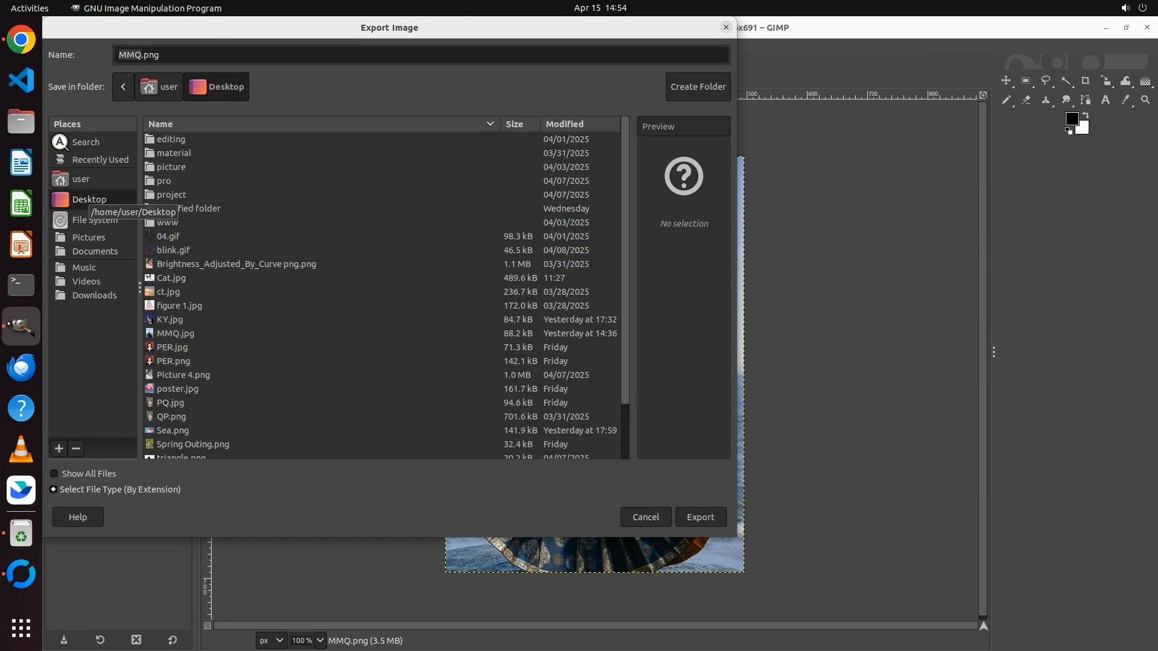Select the Clone stamp tool
Image resolution: width=1158 pixels, height=651 pixels.
point(1046,100)
